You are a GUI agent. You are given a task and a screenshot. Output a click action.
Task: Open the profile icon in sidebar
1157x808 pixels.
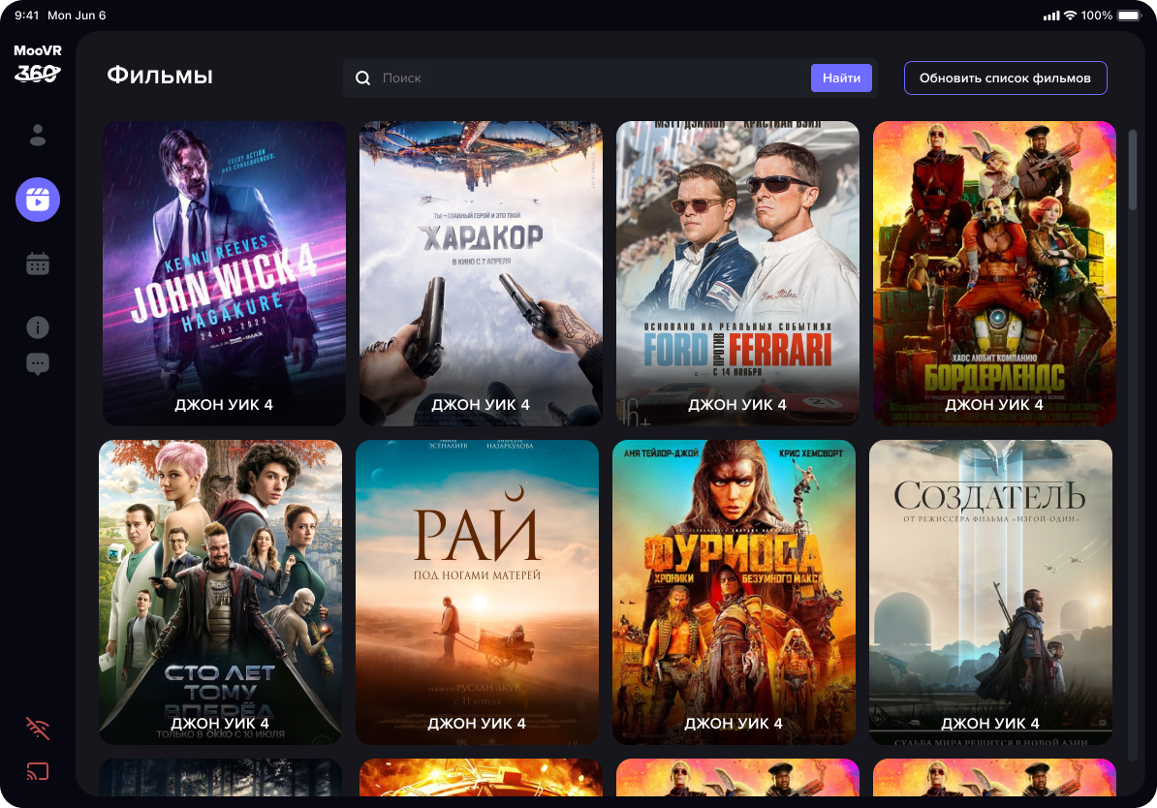38,136
